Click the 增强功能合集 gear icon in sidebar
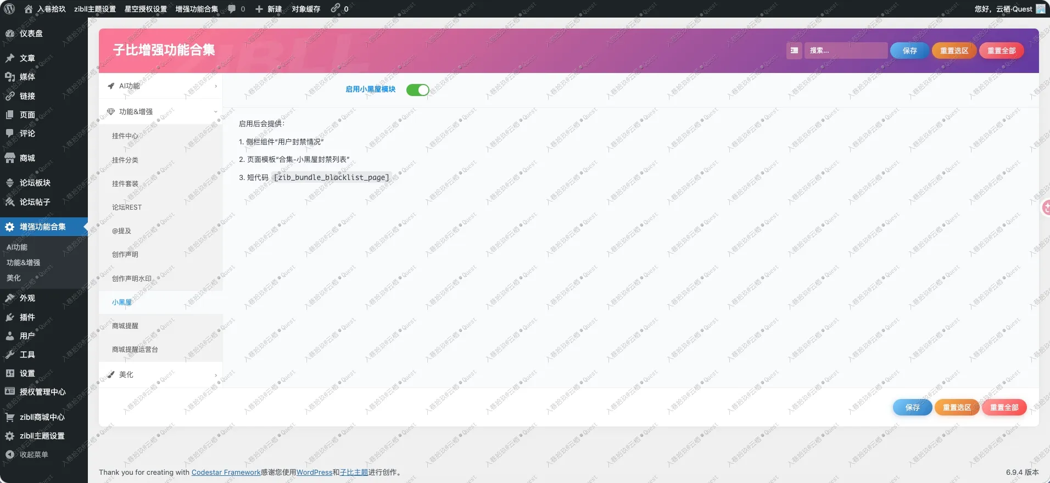Screen dimensions: 1050x483 [10, 227]
